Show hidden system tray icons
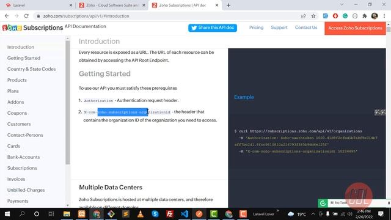The height and width of the screenshot is (220, 391). click(313, 214)
